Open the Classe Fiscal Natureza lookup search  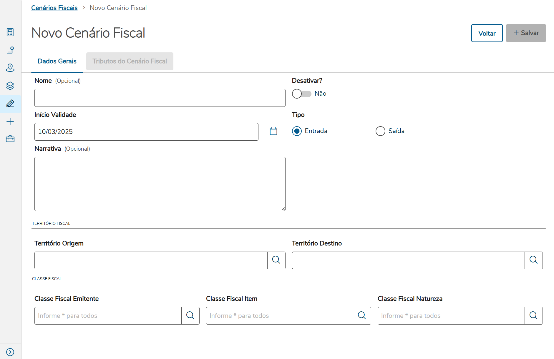[533, 315]
